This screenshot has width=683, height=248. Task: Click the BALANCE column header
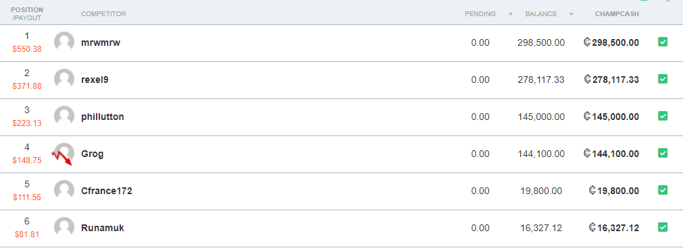tap(541, 14)
